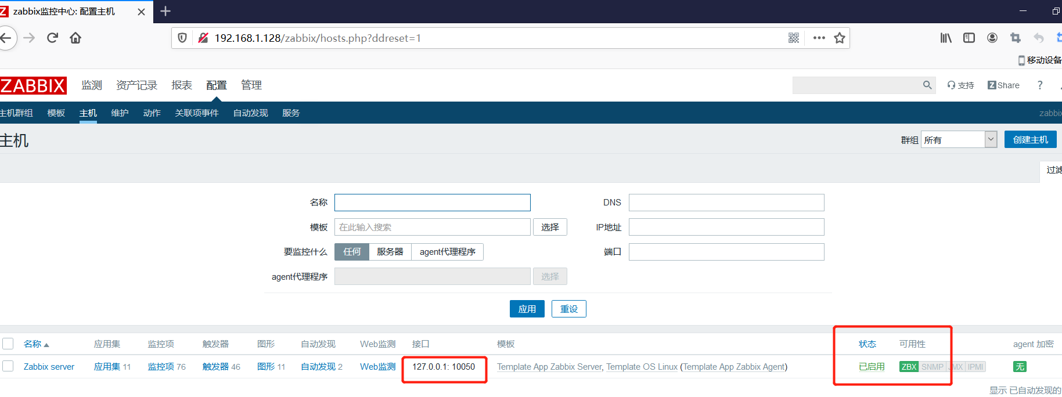The height and width of the screenshot is (397, 1062).
Task: Open the Firefox library icon
Action: point(946,38)
